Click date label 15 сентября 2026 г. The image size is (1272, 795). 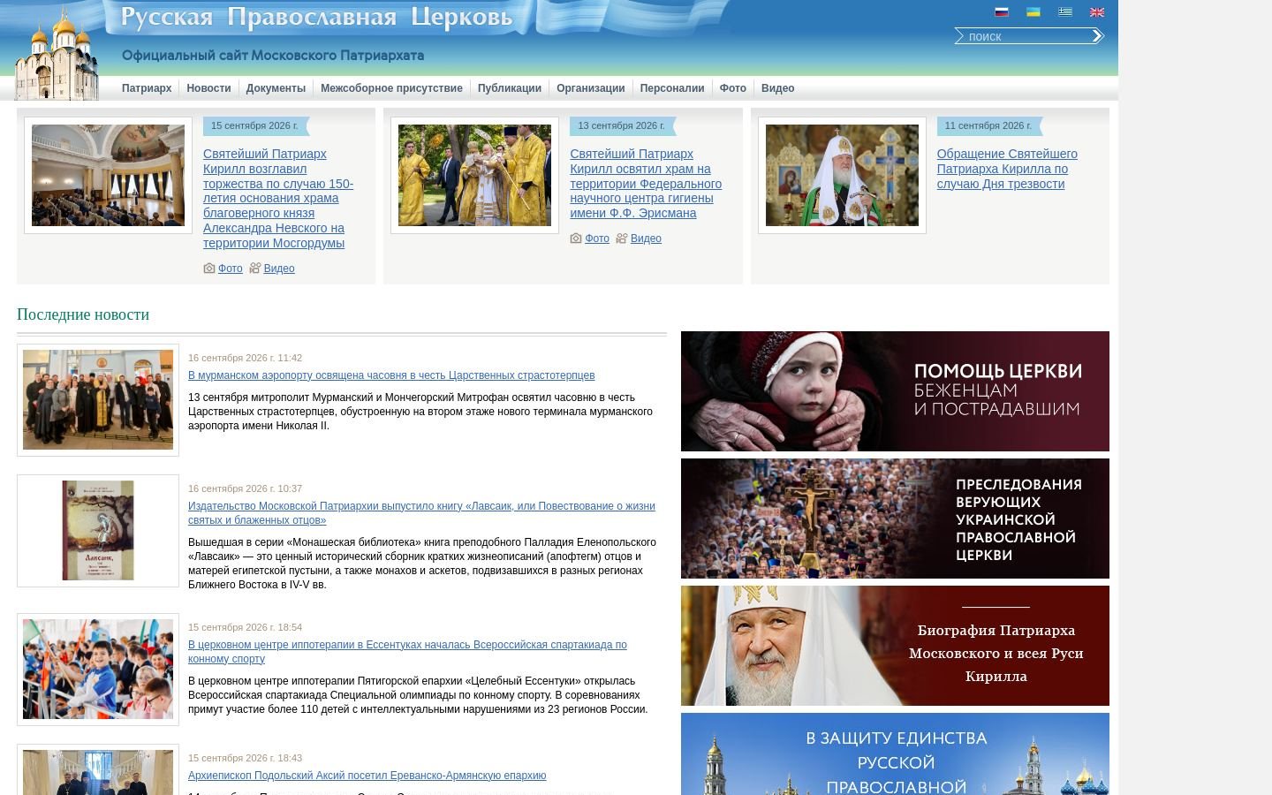pyautogui.click(x=254, y=125)
